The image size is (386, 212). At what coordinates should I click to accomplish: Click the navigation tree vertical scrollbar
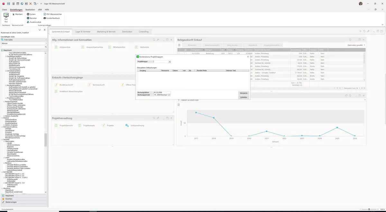point(46,122)
